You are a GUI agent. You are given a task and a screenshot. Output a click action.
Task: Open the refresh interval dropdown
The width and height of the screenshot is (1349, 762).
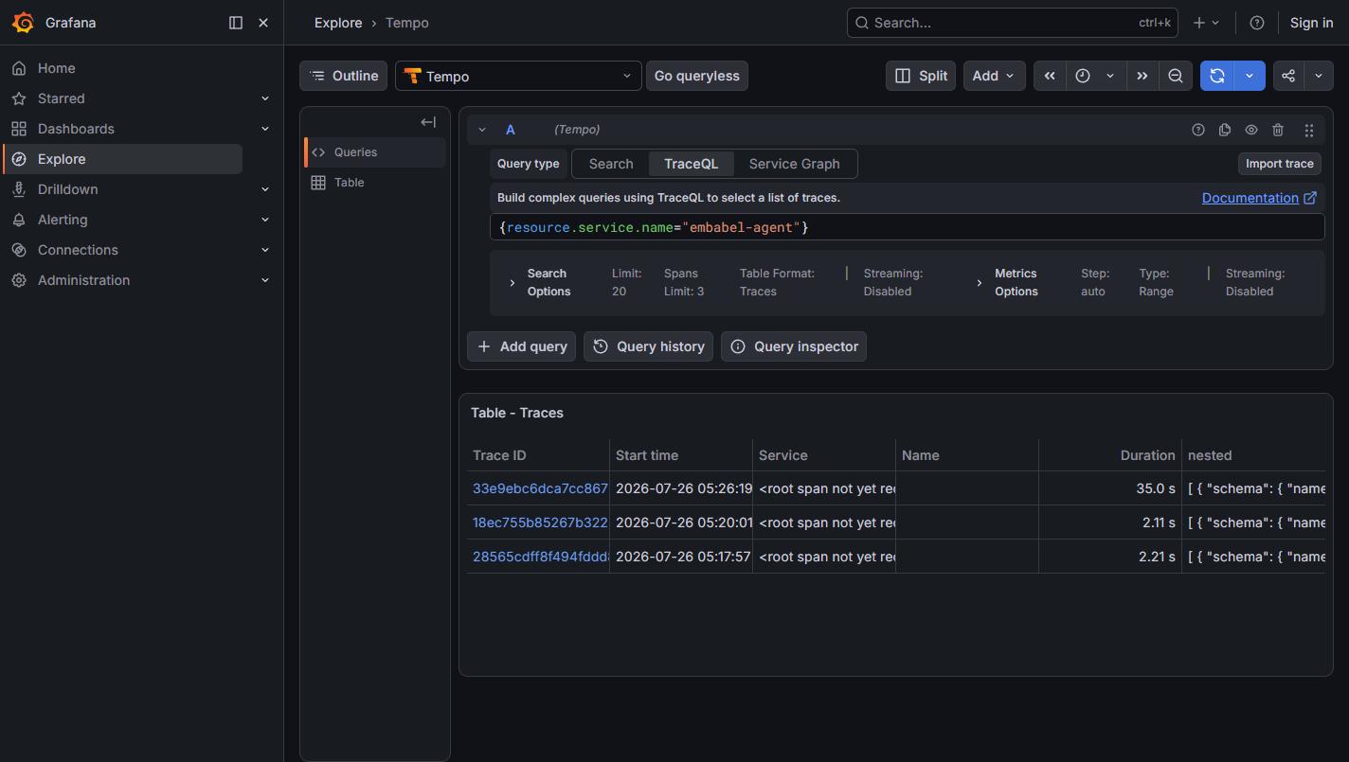[1250, 76]
